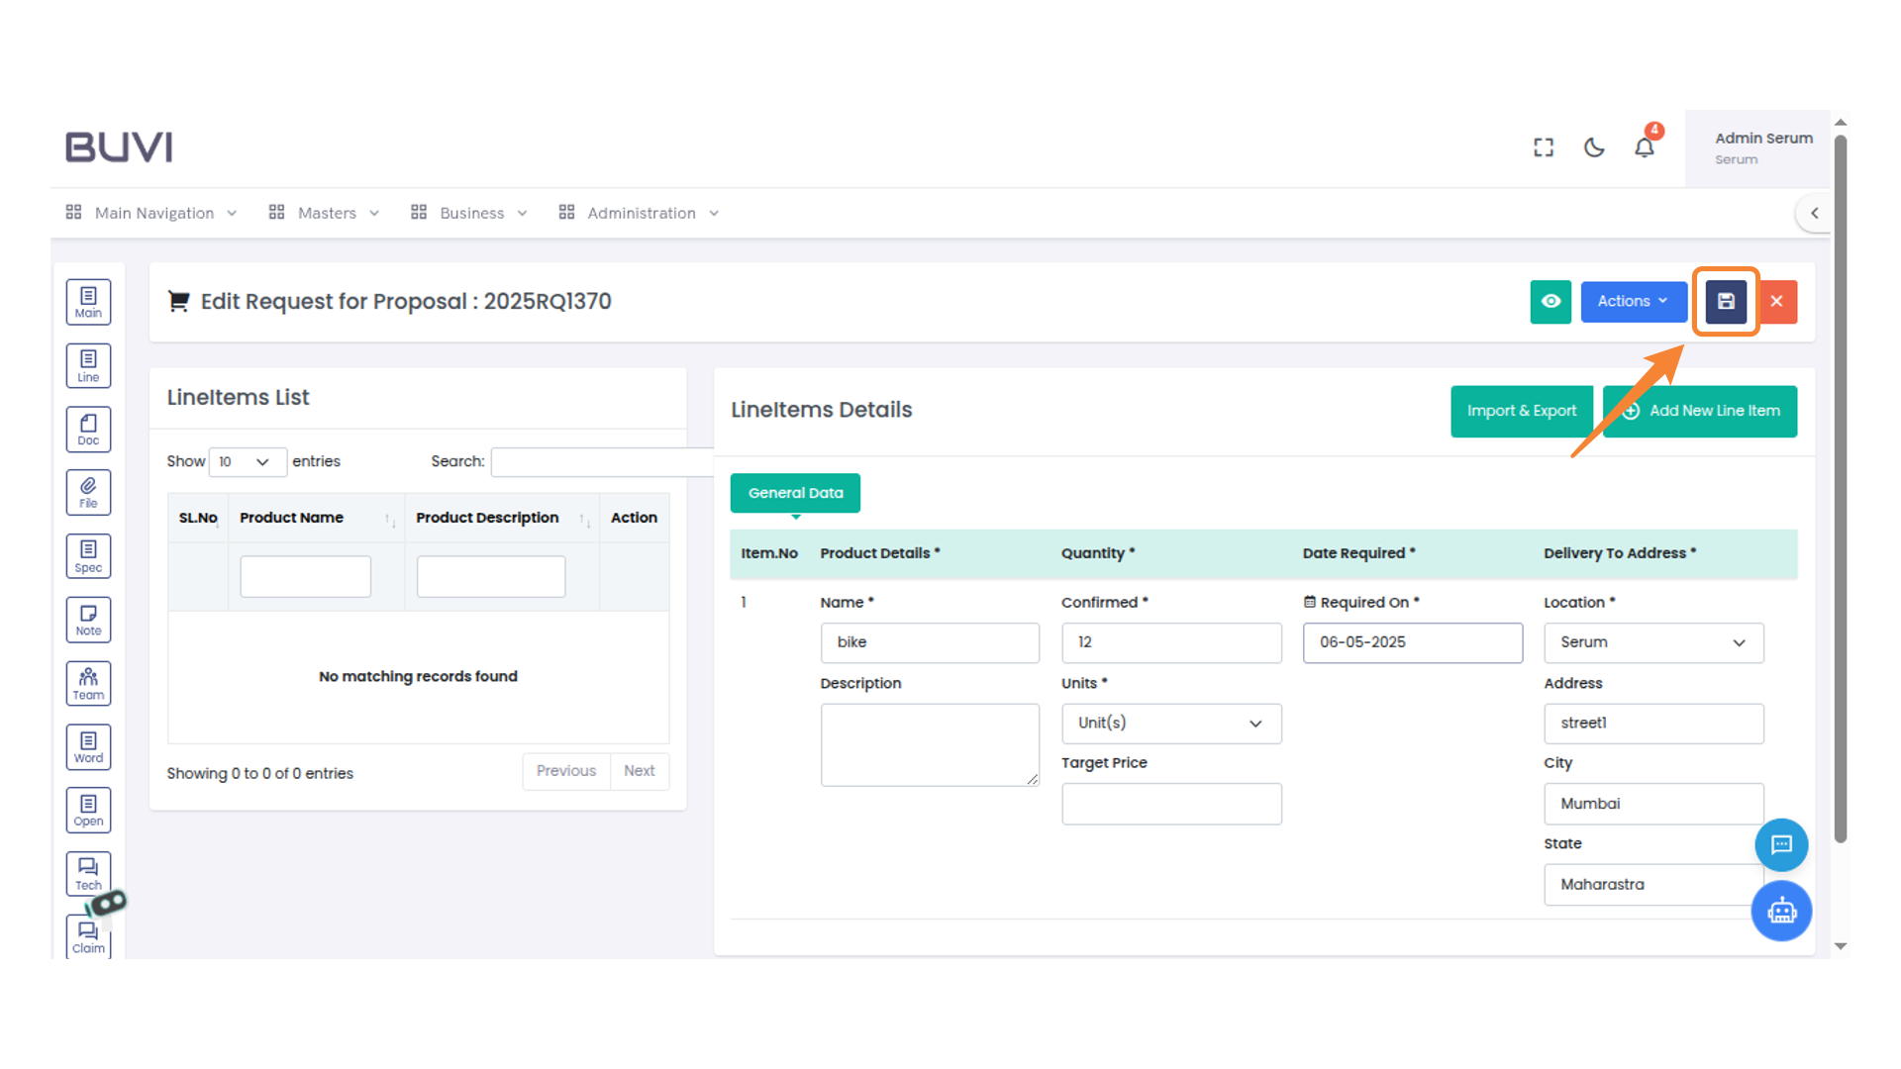Screen dimensions: 1901x1069
Task: Open the Masters menu
Action: click(324, 213)
